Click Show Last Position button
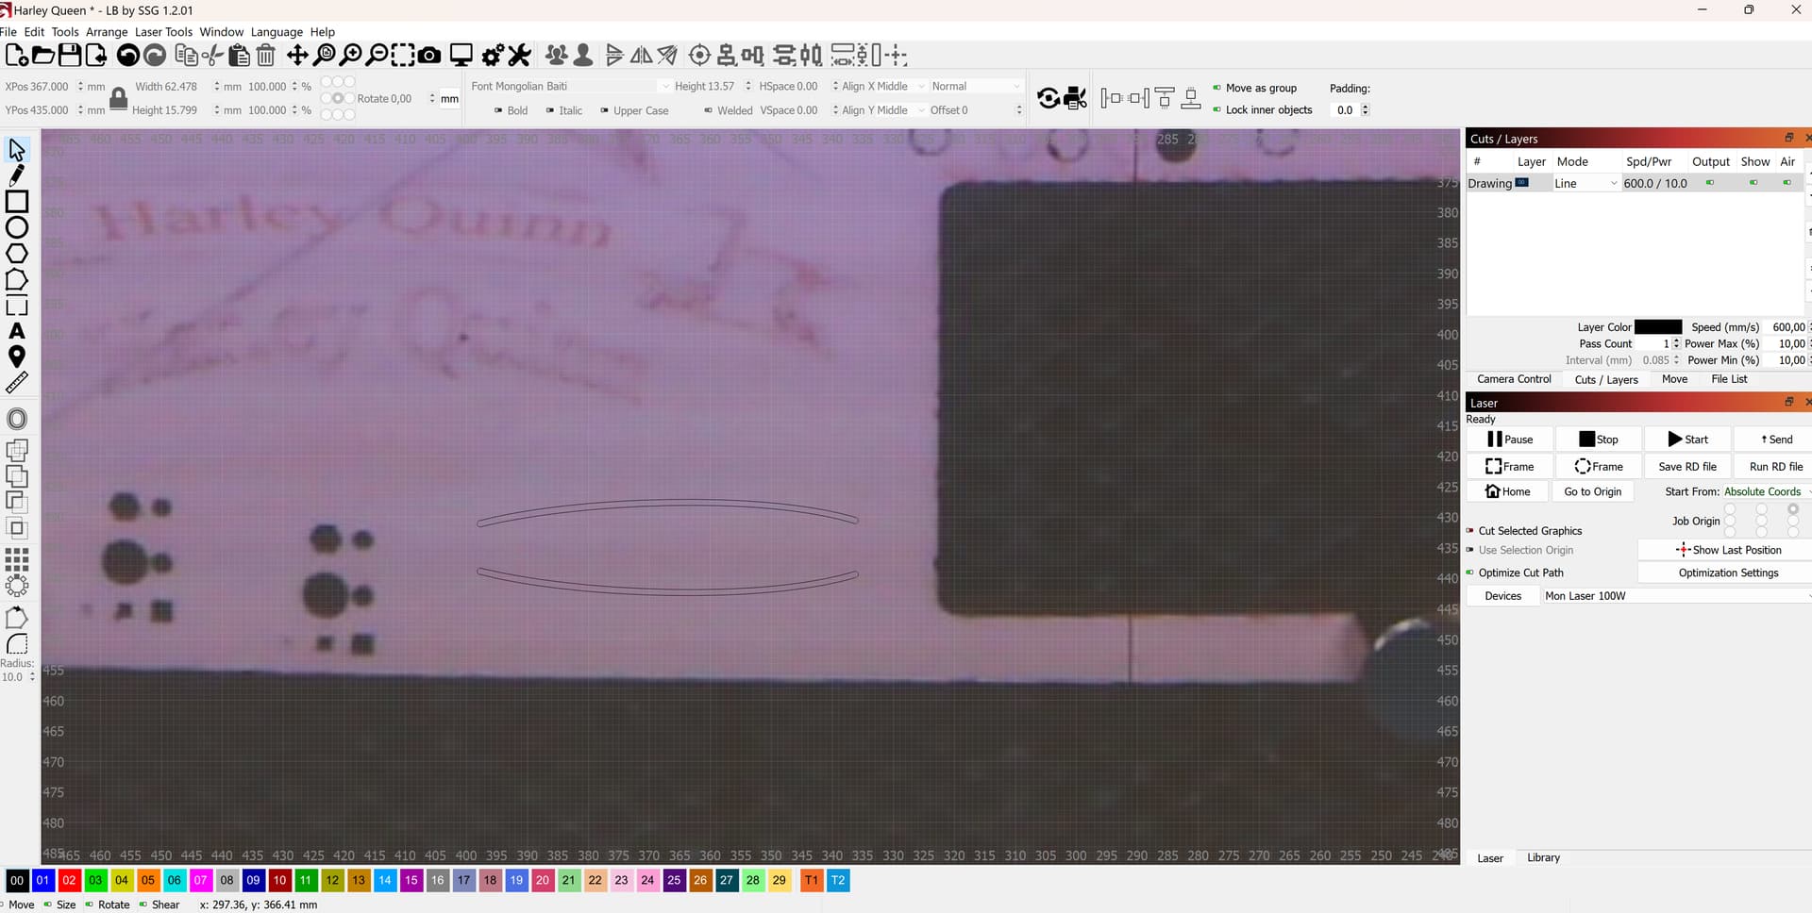 click(x=1728, y=550)
